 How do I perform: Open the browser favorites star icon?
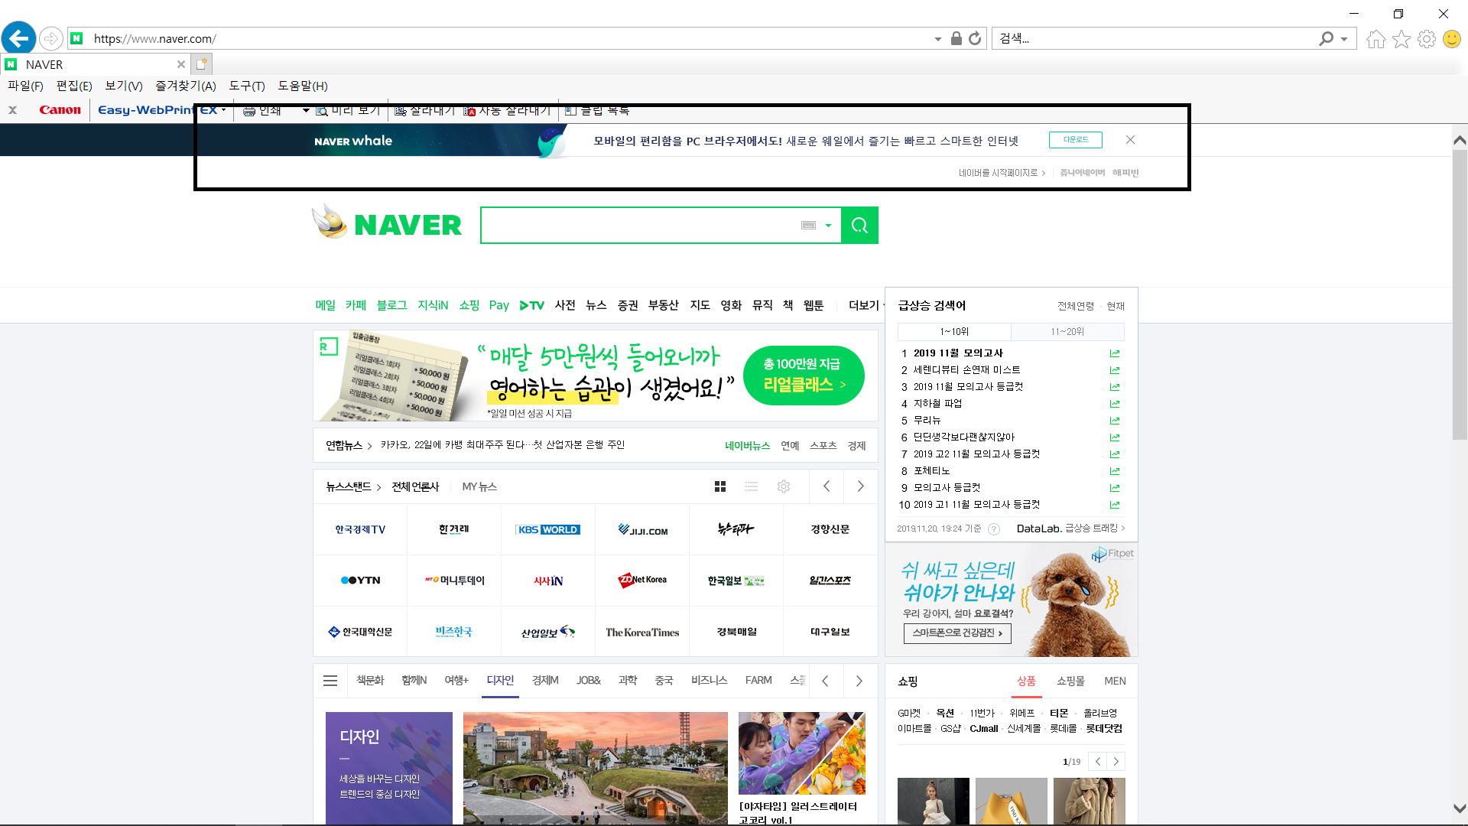(1401, 39)
